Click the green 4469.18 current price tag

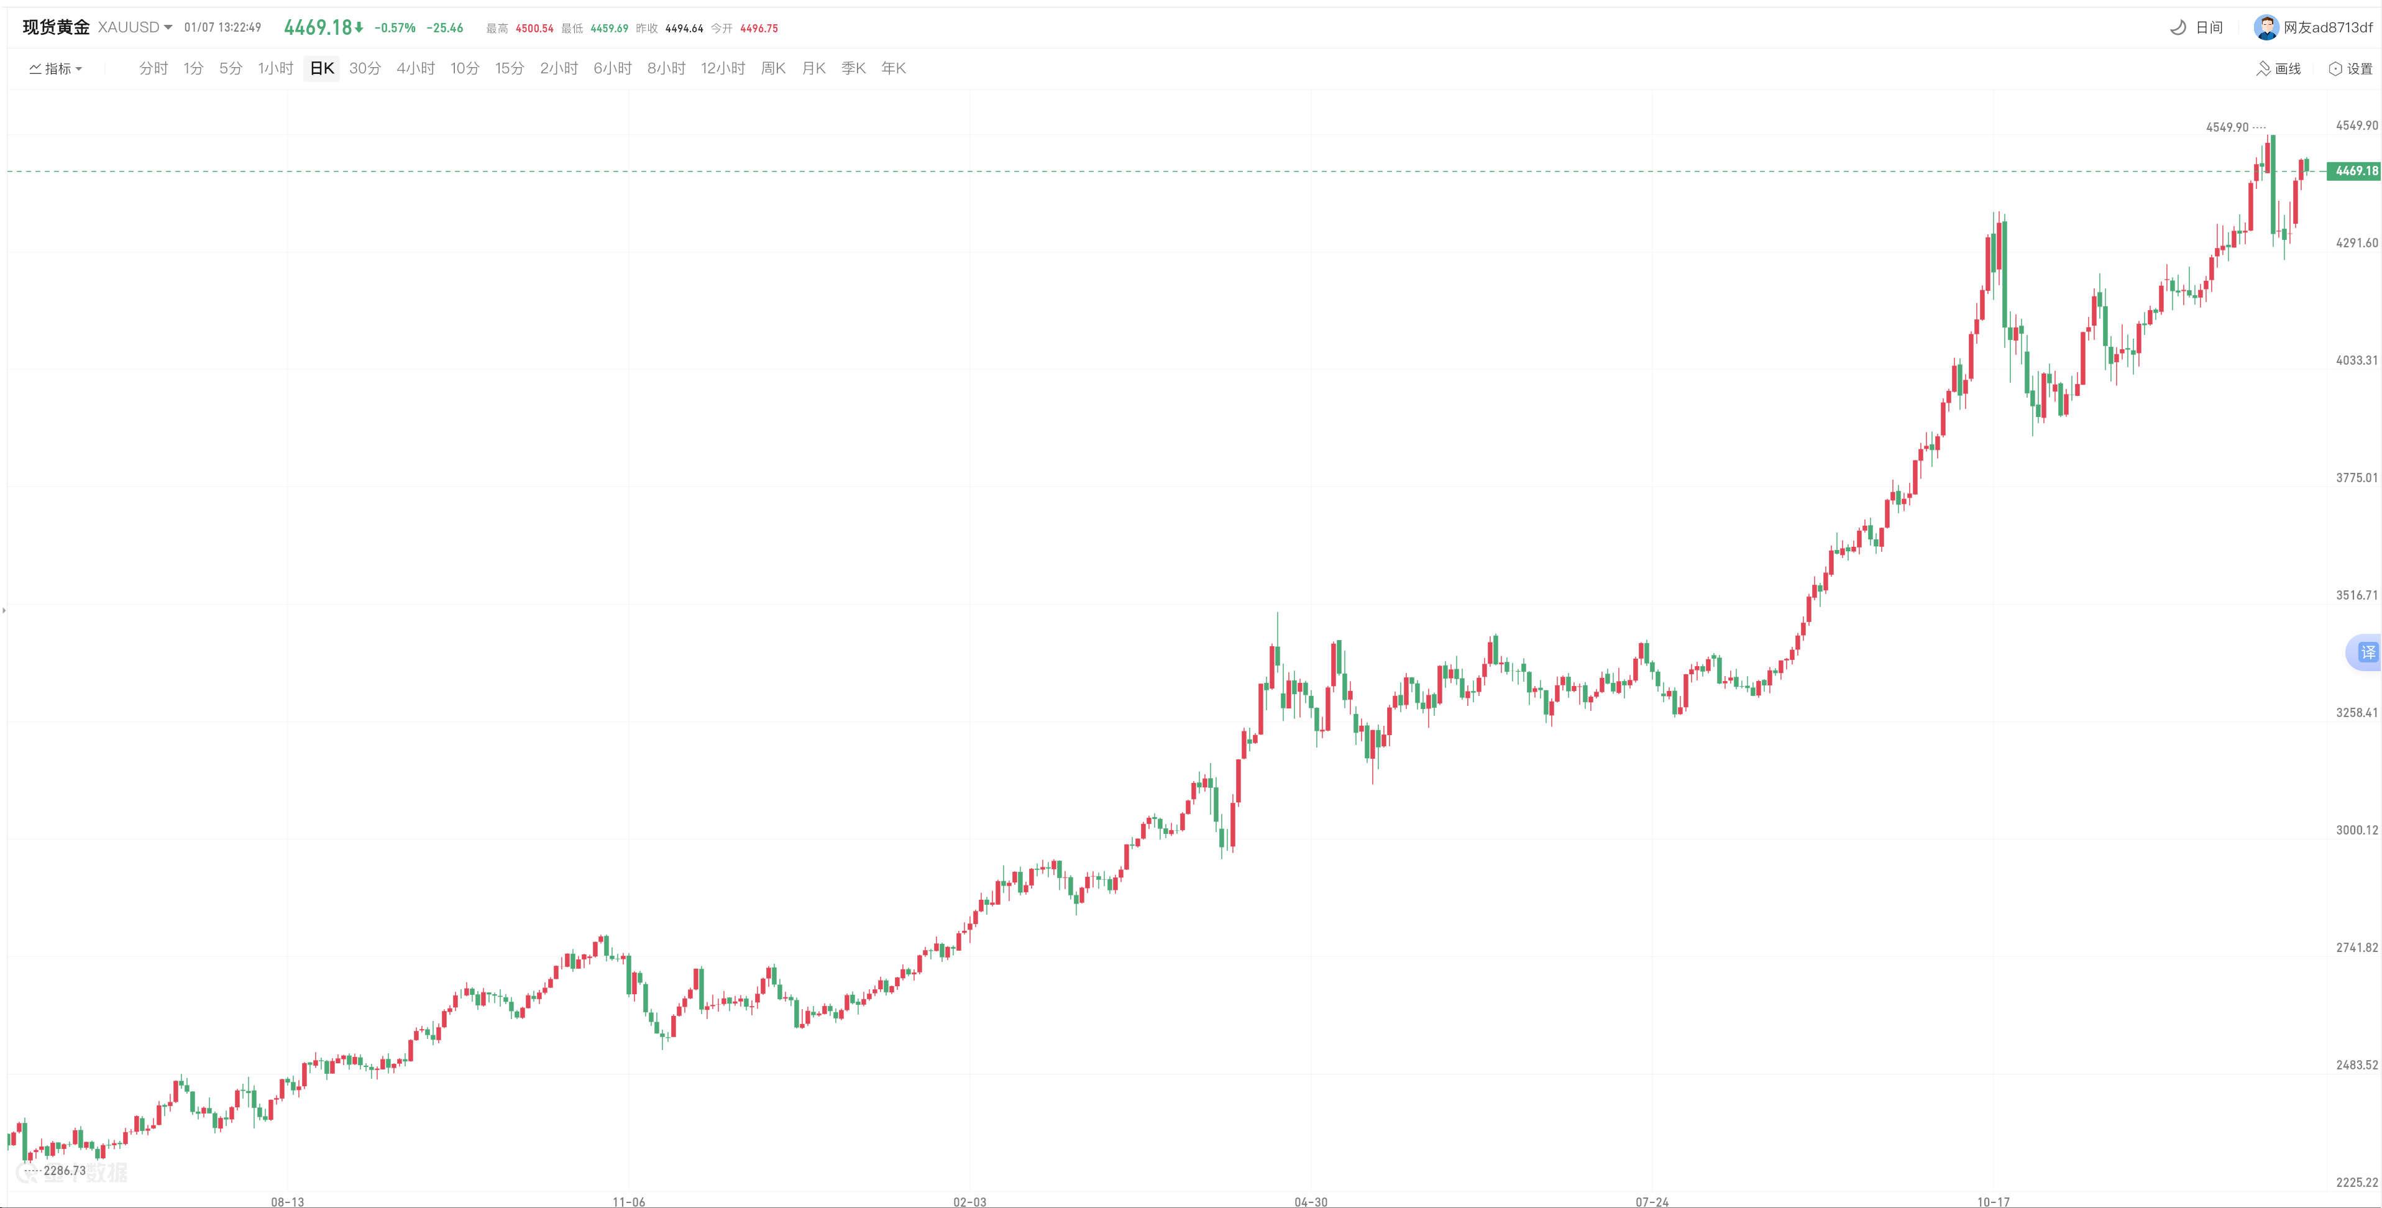(x=2354, y=171)
